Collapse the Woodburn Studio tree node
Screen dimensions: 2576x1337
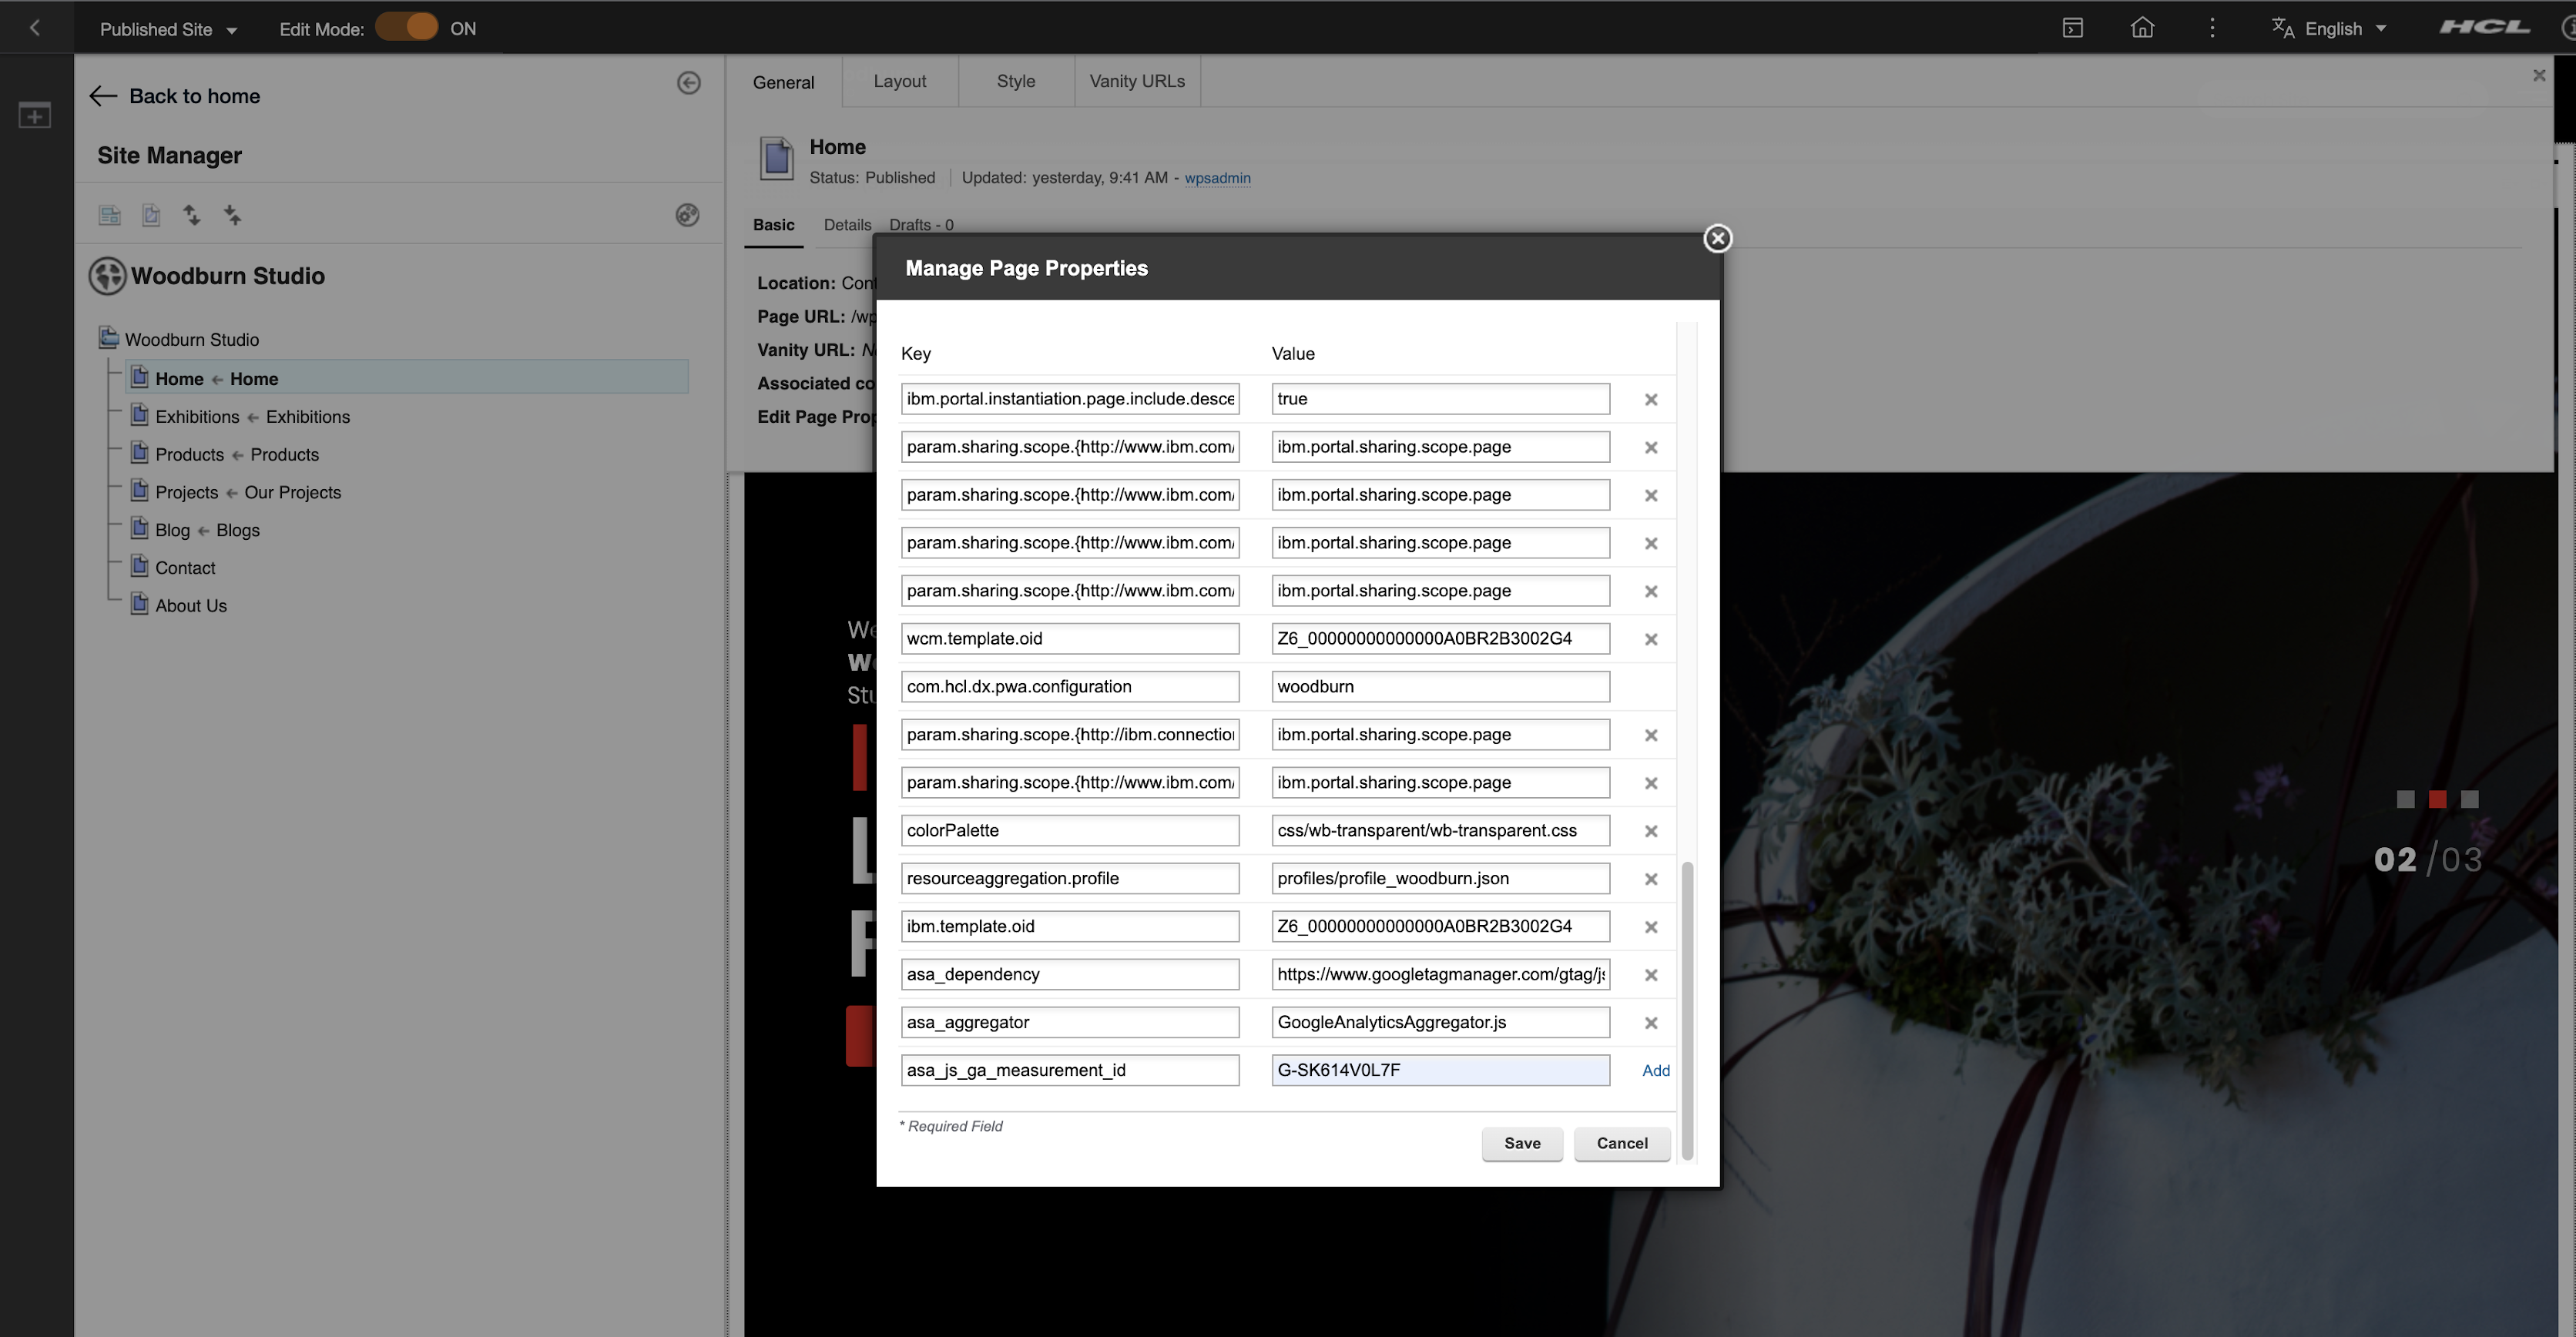coord(109,338)
